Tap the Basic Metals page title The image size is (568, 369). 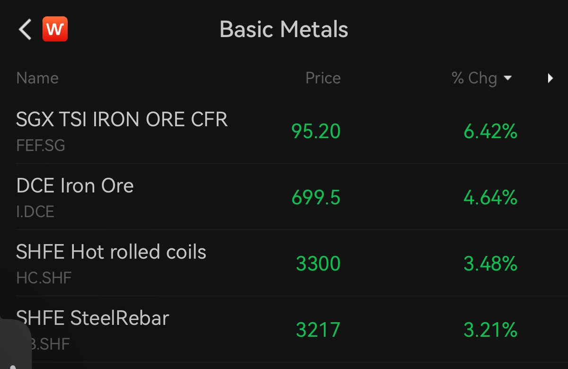[284, 29]
